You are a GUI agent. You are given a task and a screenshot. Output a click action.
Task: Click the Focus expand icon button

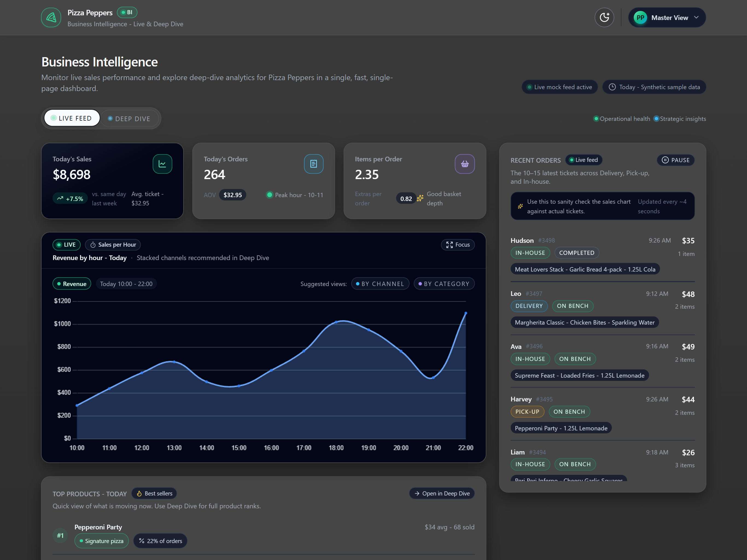coord(458,245)
